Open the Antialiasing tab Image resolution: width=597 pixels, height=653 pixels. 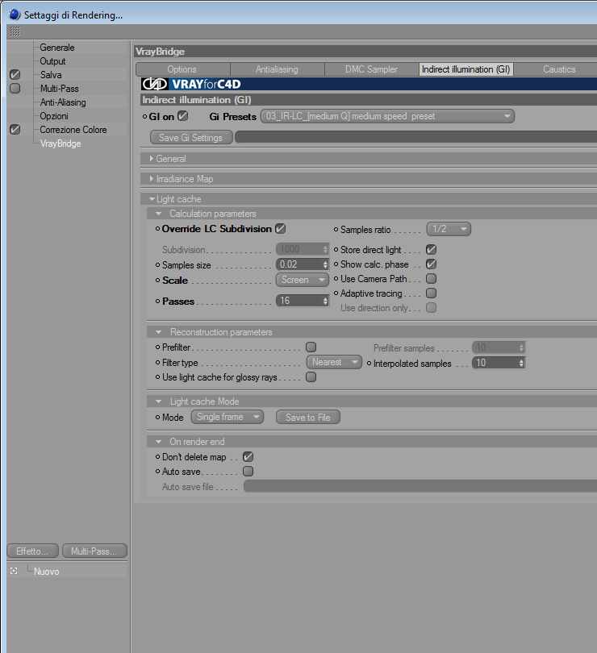pos(277,69)
